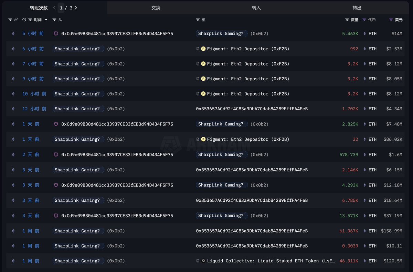
Task: Open the 代币 token filter
Action: pos(364,20)
